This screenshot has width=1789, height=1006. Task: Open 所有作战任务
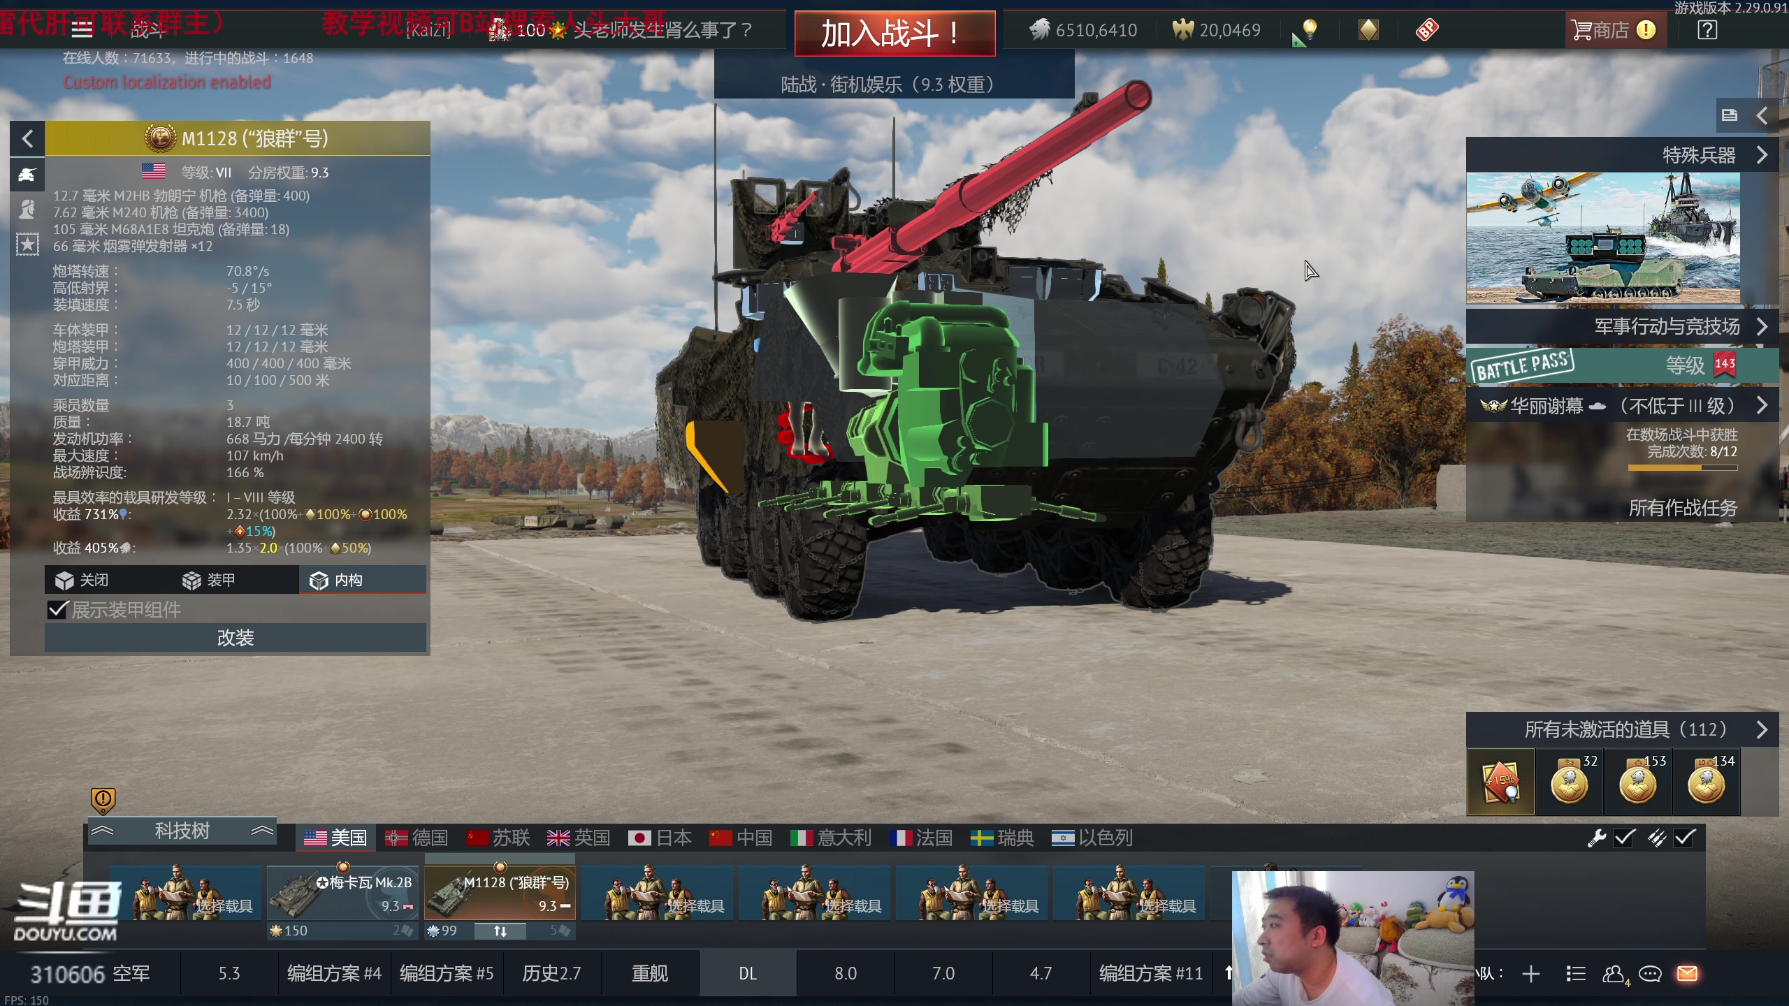(1683, 508)
